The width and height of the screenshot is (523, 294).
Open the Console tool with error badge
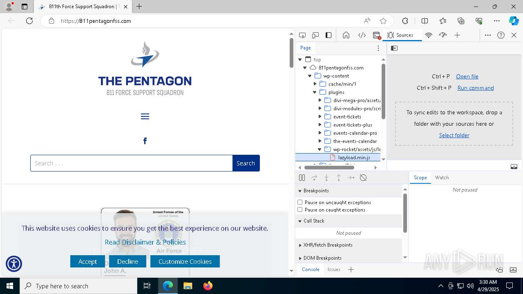click(377, 35)
